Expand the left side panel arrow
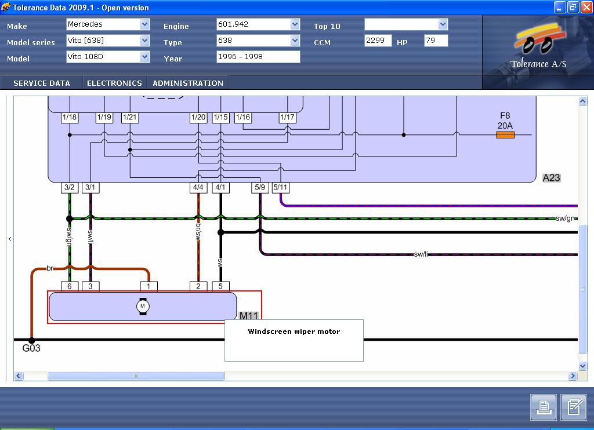This screenshot has width=594, height=430. point(10,239)
